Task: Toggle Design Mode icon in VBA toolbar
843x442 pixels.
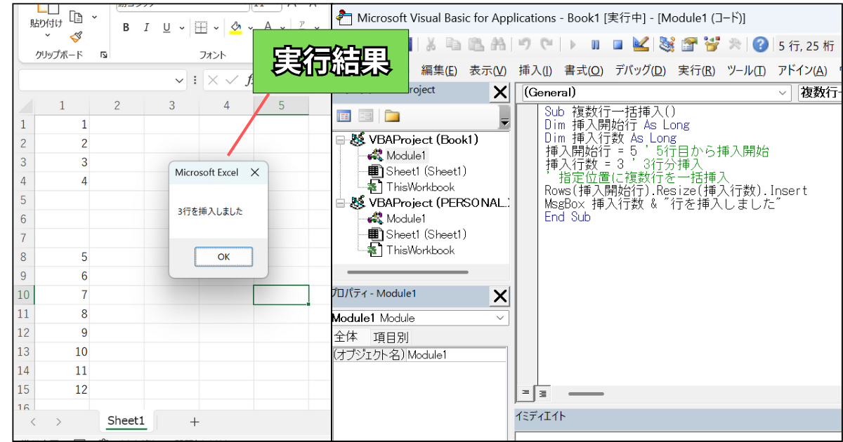Action: coord(640,45)
